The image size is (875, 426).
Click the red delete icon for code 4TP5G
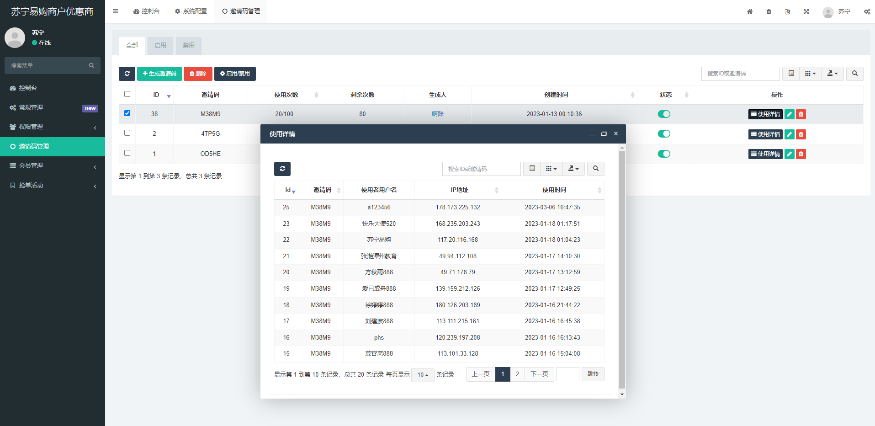tap(801, 134)
